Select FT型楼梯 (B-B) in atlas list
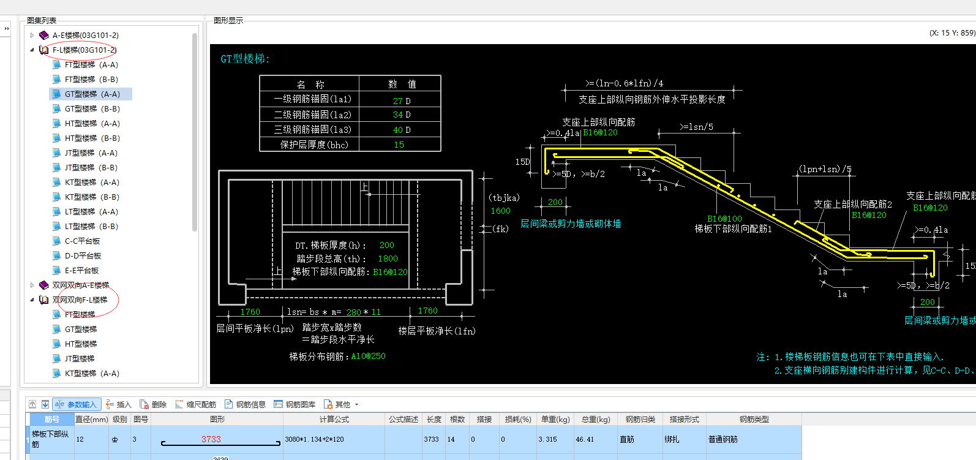This screenshot has height=460, width=976. coord(91,80)
